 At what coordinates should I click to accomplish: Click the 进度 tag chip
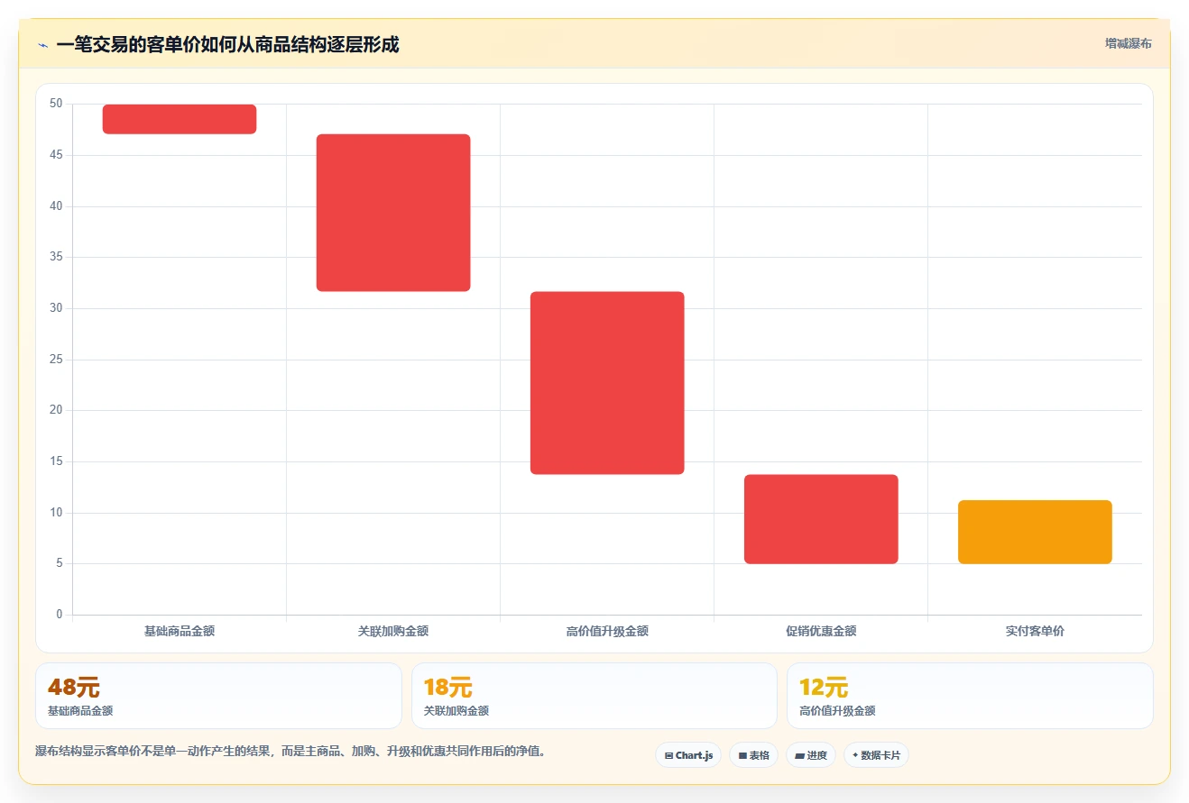click(811, 755)
